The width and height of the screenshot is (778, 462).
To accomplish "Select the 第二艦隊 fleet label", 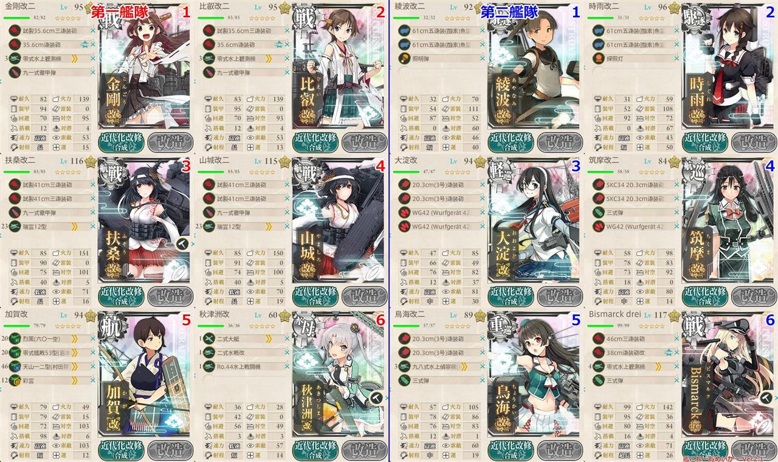I will point(509,11).
